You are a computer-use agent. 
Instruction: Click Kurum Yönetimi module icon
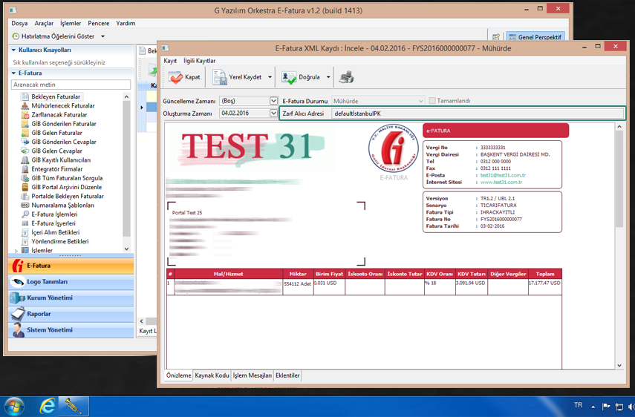tap(18, 298)
